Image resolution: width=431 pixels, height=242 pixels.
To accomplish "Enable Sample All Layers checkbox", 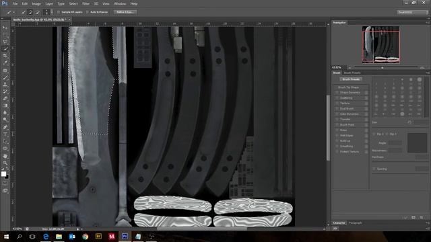I will click(x=59, y=12).
